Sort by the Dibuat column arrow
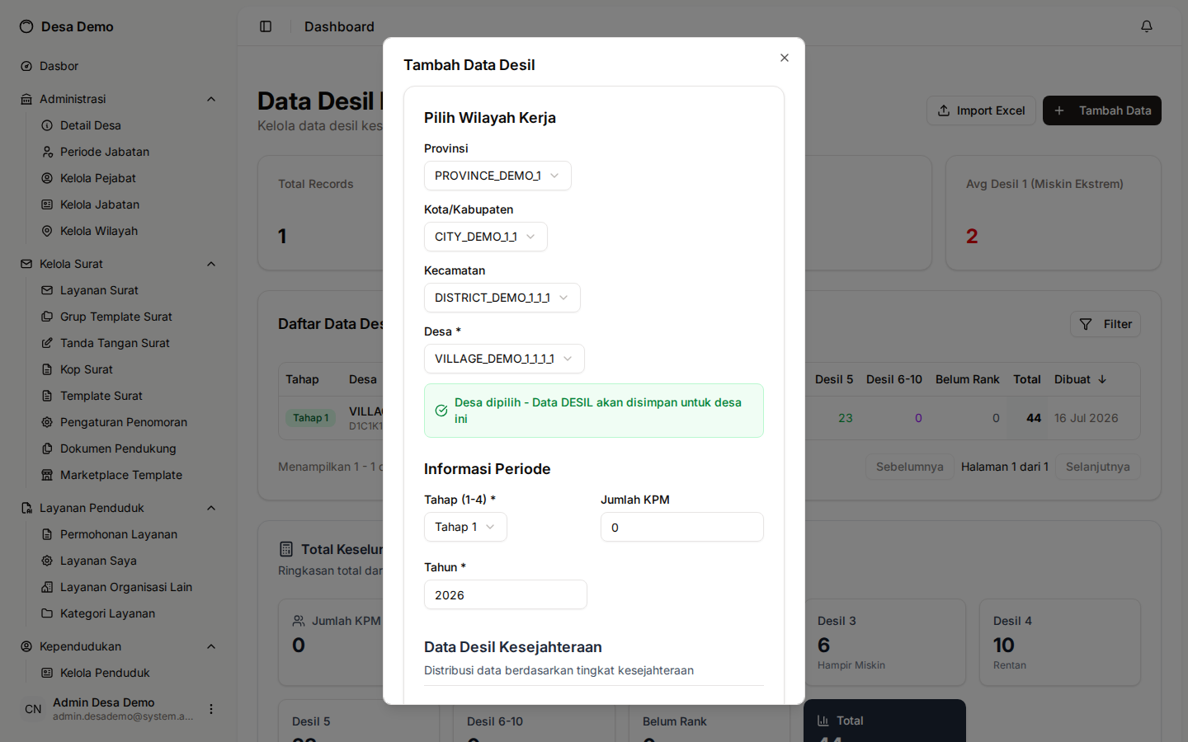 coord(1102,379)
